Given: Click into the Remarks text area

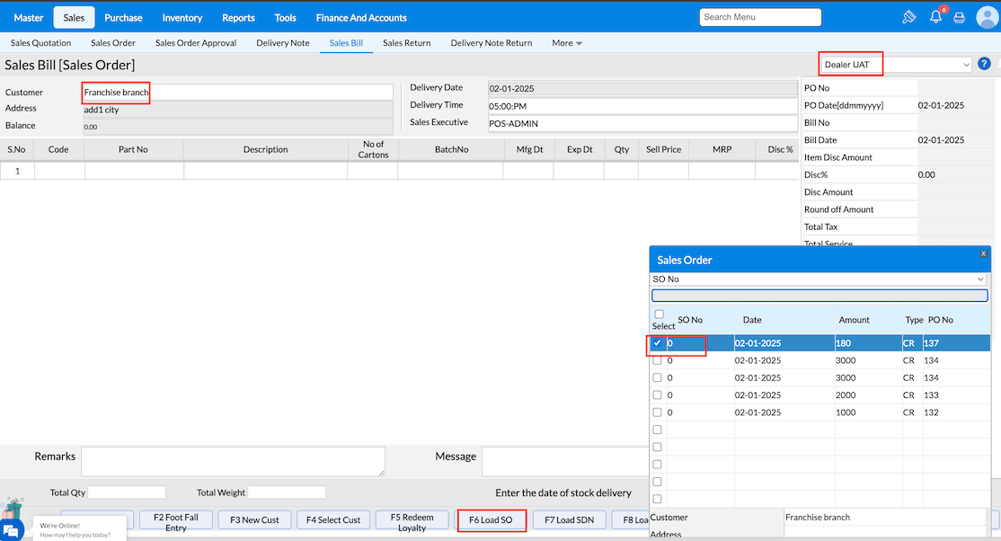Looking at the screenshot, I should click(x=233, y=461).
